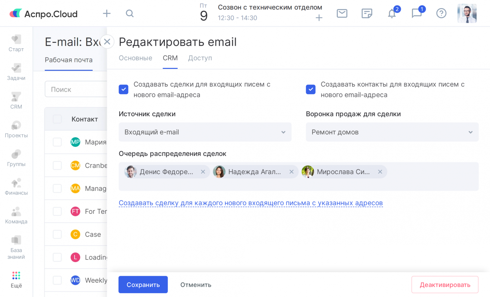Switch to the Основные tab
The width and height of the screenshot is (490, 297).
(135, 58)
